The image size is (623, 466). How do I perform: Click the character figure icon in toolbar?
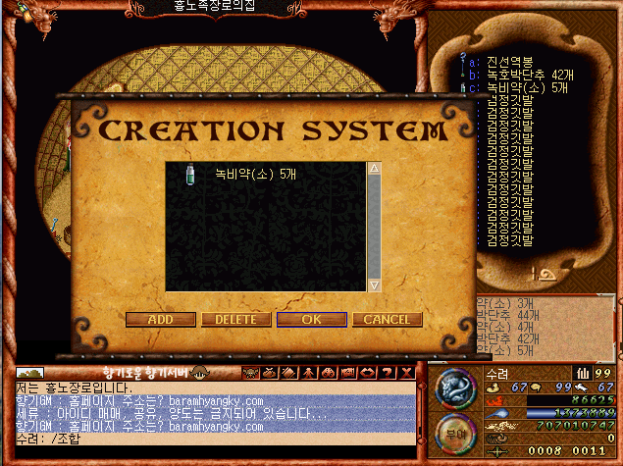(307, 373)
